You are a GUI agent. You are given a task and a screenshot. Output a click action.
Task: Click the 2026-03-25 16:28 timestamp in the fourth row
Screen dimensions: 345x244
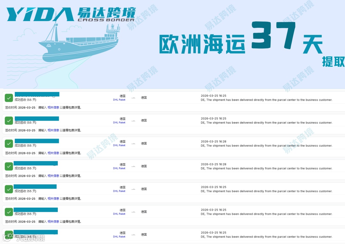point(213,164)
